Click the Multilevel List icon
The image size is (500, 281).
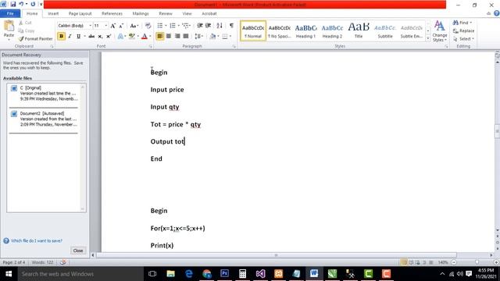point(186,26)
